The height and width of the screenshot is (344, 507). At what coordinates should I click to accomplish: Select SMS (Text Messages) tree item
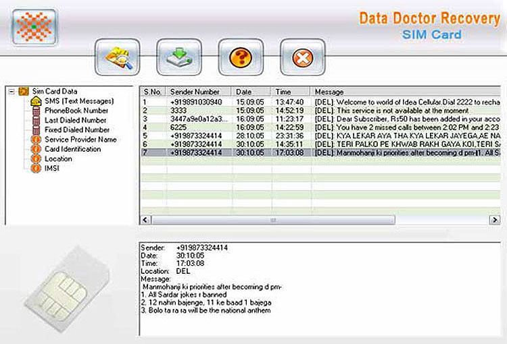coord(79,101)
